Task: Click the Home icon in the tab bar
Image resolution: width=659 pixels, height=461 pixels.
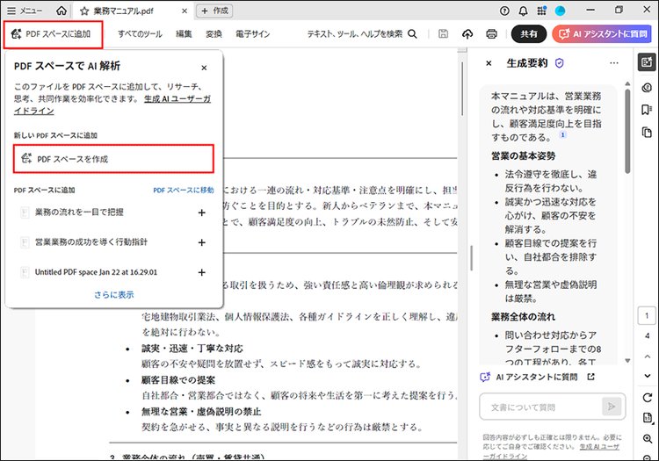Action: 61,11
